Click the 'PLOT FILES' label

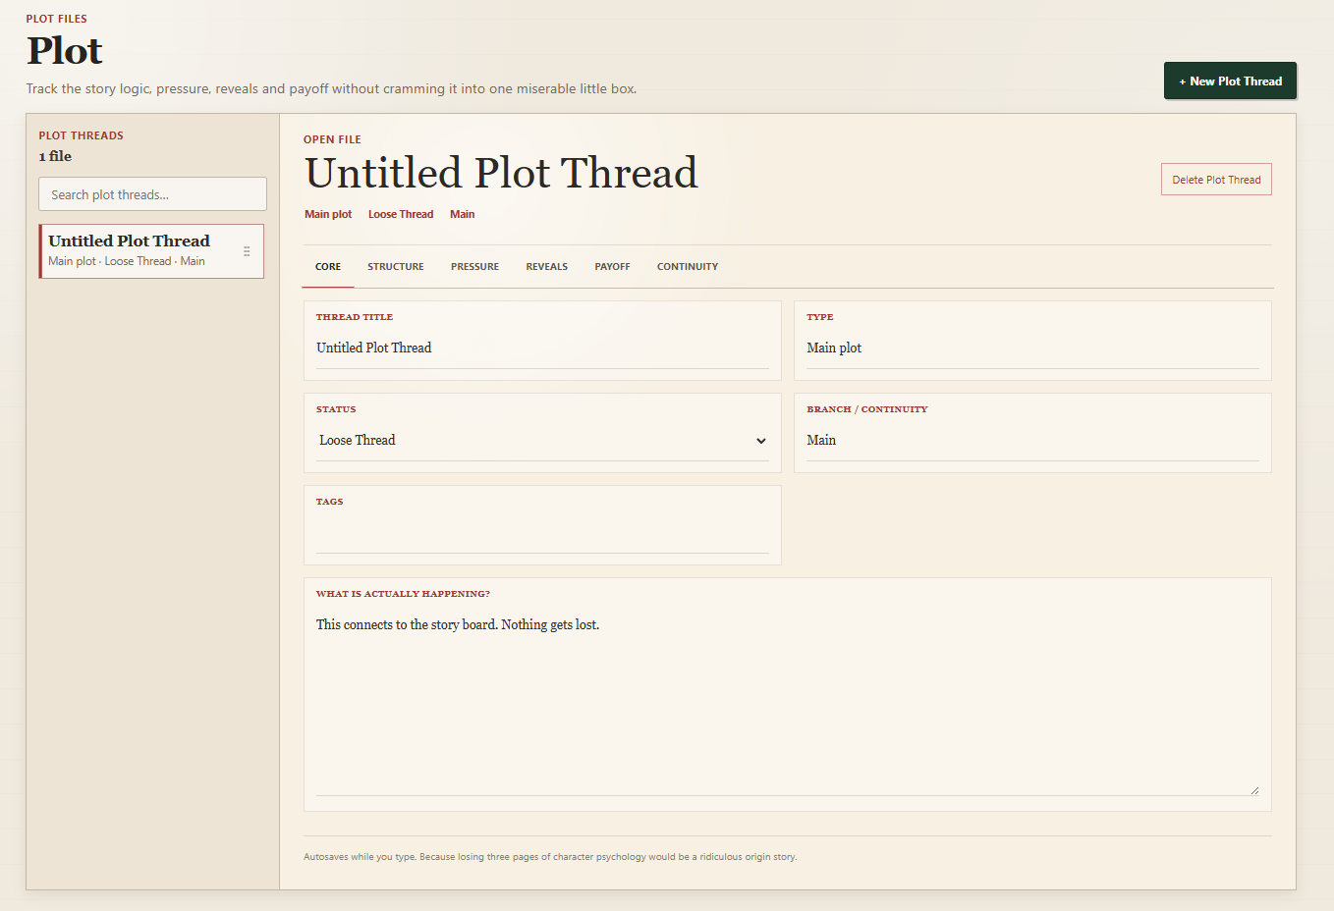[57, 19]
